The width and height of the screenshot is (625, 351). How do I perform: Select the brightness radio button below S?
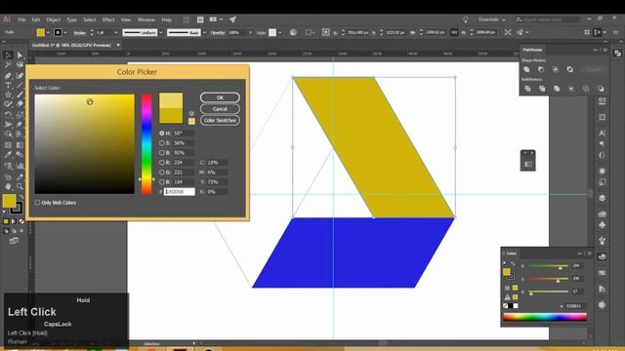click(x=162, y=152)
